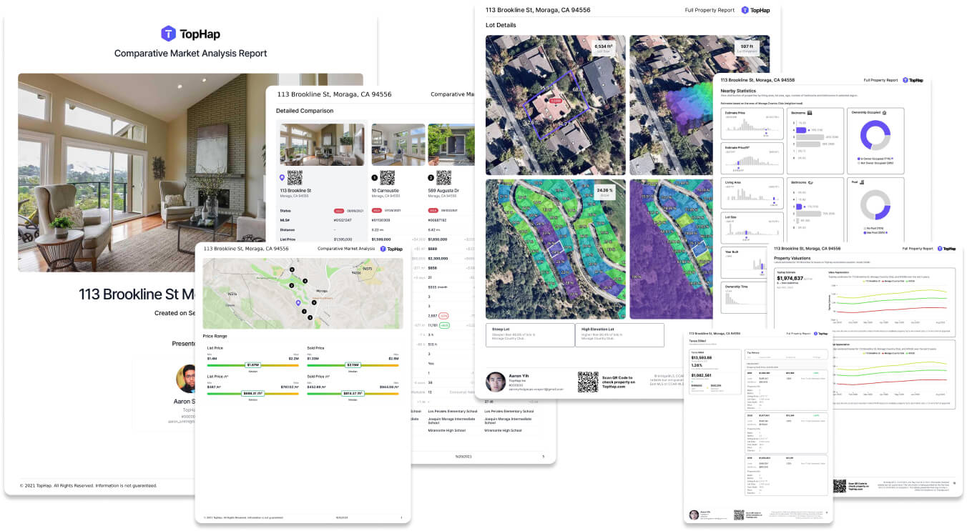Select the 6,534 ft² lot size label
The height and width of the screenshot is (531, 967).
click(x=609, y=49)
